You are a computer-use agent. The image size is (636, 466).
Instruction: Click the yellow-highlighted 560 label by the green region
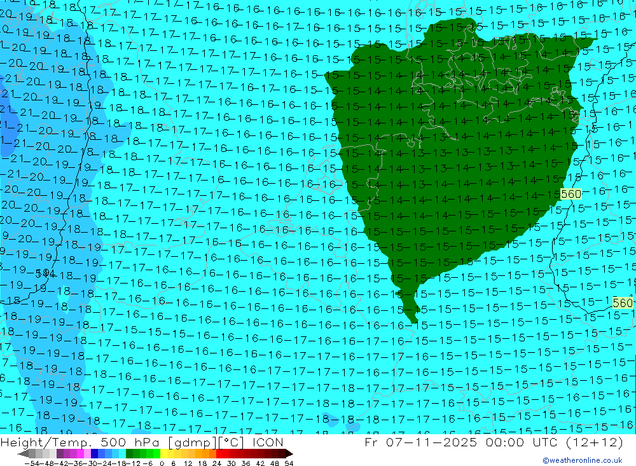click(x=571, y=194)
